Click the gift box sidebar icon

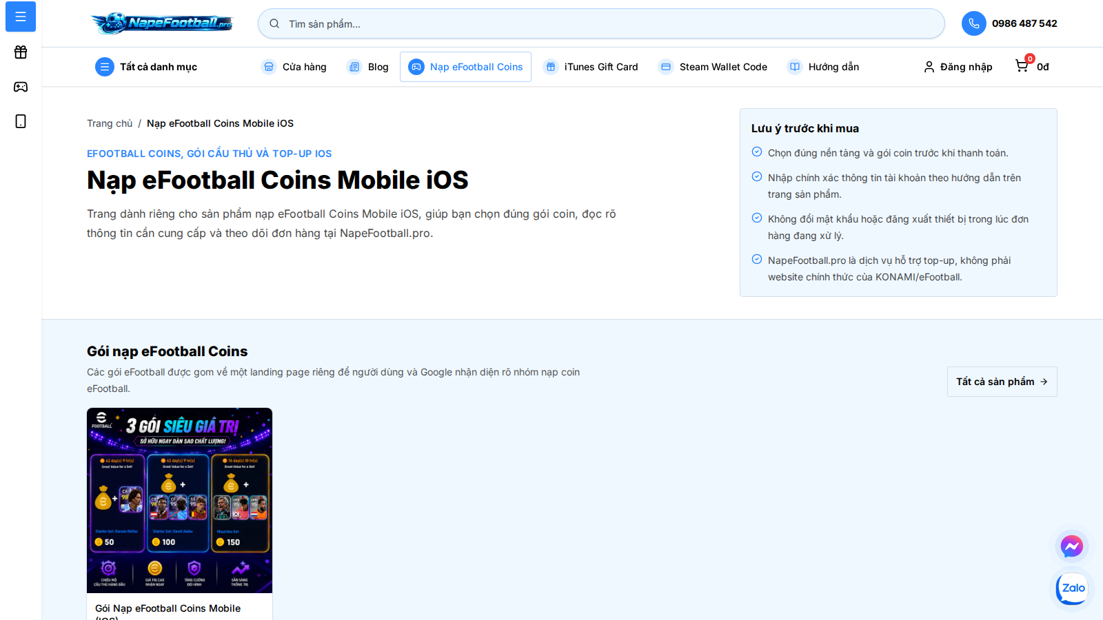[21, 52]
